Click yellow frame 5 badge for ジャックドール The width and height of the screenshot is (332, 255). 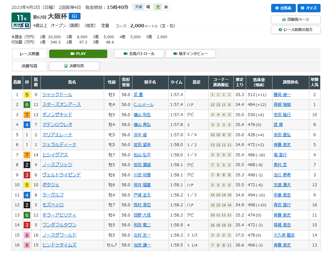pos(27,95)
